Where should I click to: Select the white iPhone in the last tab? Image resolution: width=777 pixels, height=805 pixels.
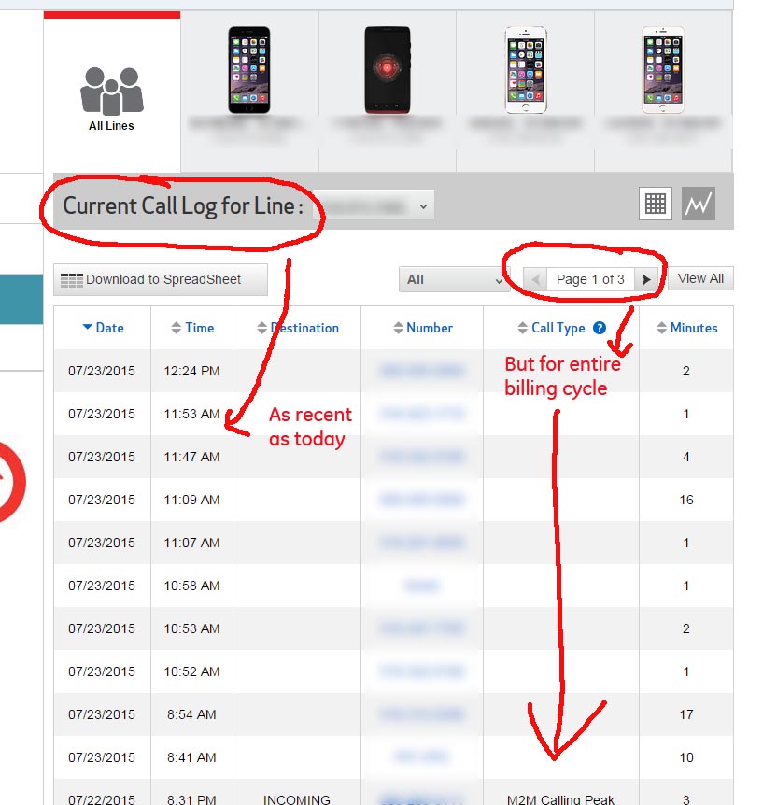click(662, 70)
